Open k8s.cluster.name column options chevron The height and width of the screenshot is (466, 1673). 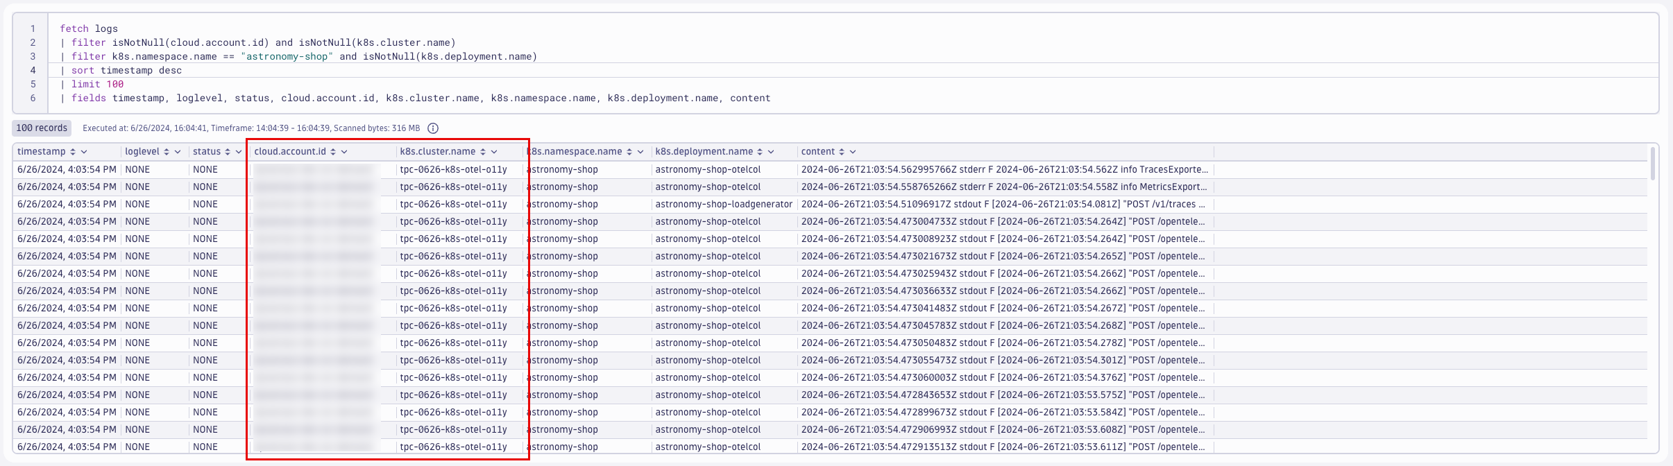[494, 152]
